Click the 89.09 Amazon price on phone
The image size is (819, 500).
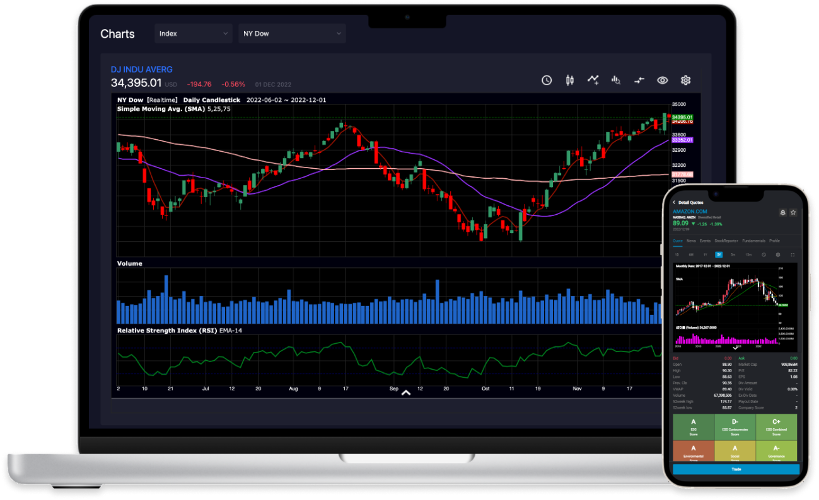tap(680, 223)
